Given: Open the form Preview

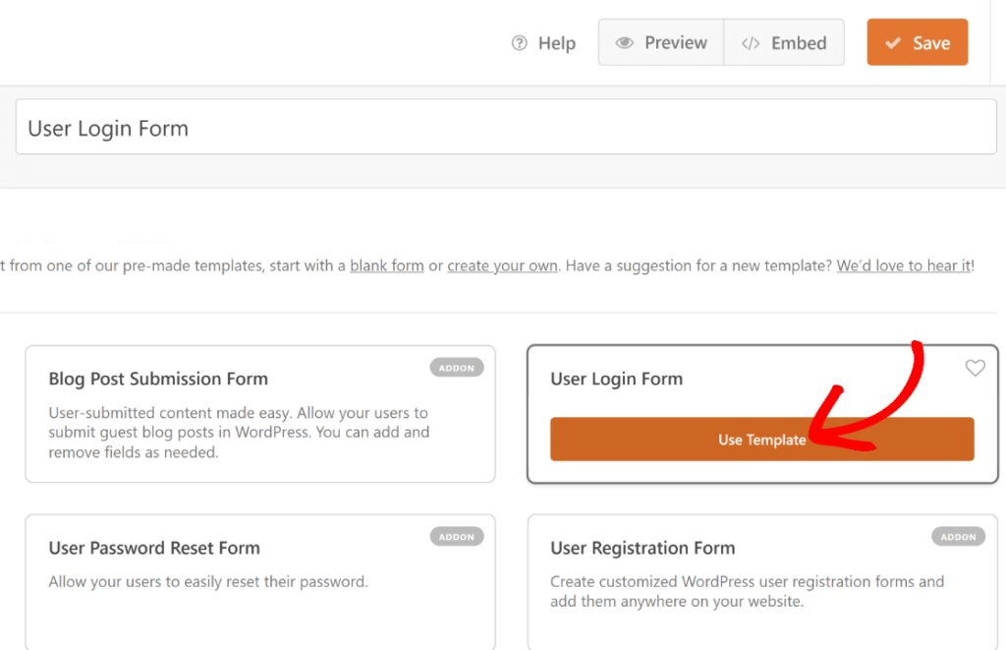Looking at the screenshot, I should point(660,42).
